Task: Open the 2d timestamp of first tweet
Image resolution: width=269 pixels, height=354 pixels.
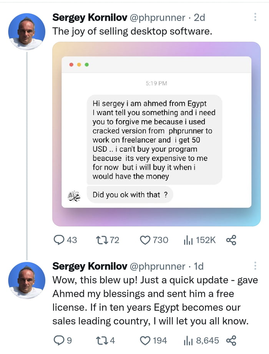Action: point(200,17)
